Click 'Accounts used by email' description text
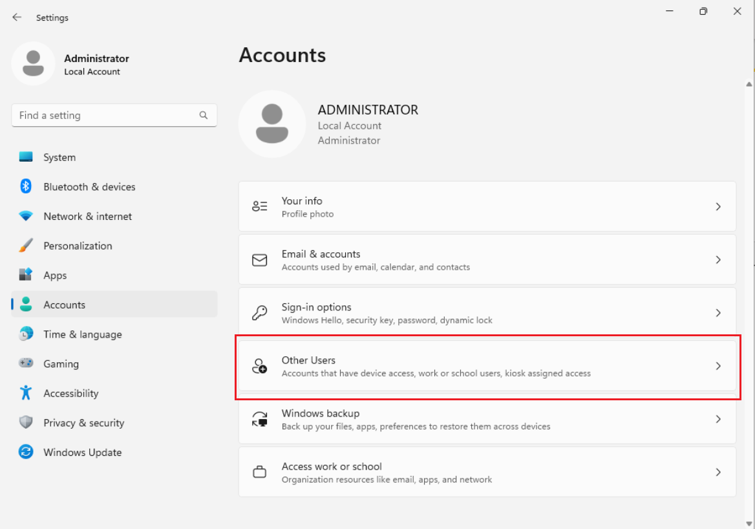Screen dimensions: 755x529 (376, 267)
